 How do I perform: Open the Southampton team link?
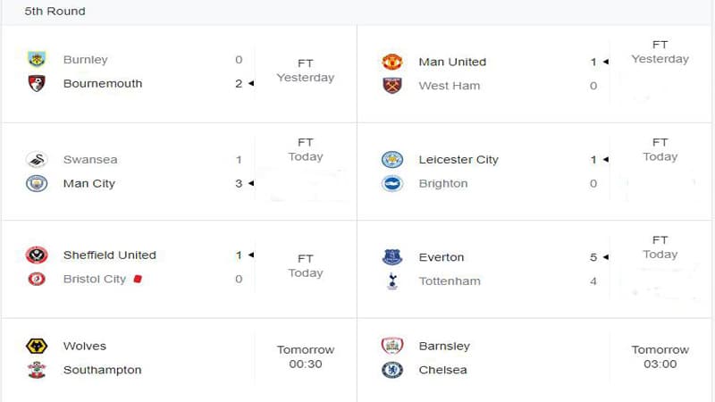(102, 370)
